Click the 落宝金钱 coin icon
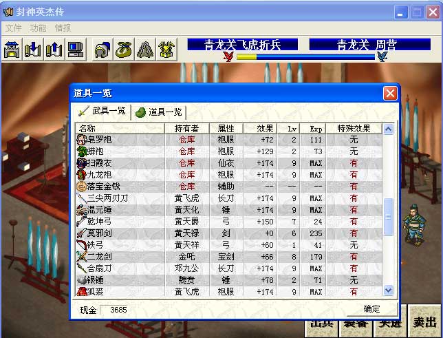The image size is (443, 338). pyautogui.click(x=81, y=187)
